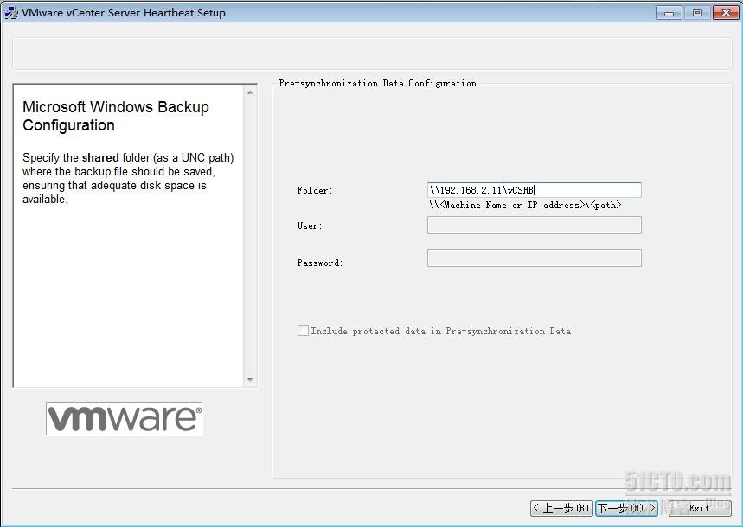Click the User input field

(534, 225)
